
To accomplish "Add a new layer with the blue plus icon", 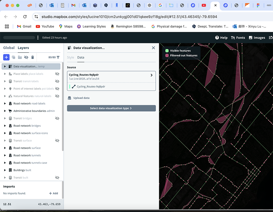I will coord(6,57).
